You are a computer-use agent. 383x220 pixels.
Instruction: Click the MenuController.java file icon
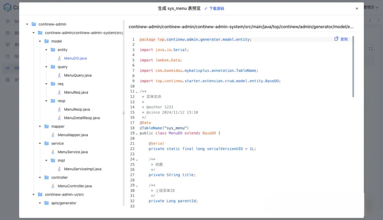pos(53,186)
